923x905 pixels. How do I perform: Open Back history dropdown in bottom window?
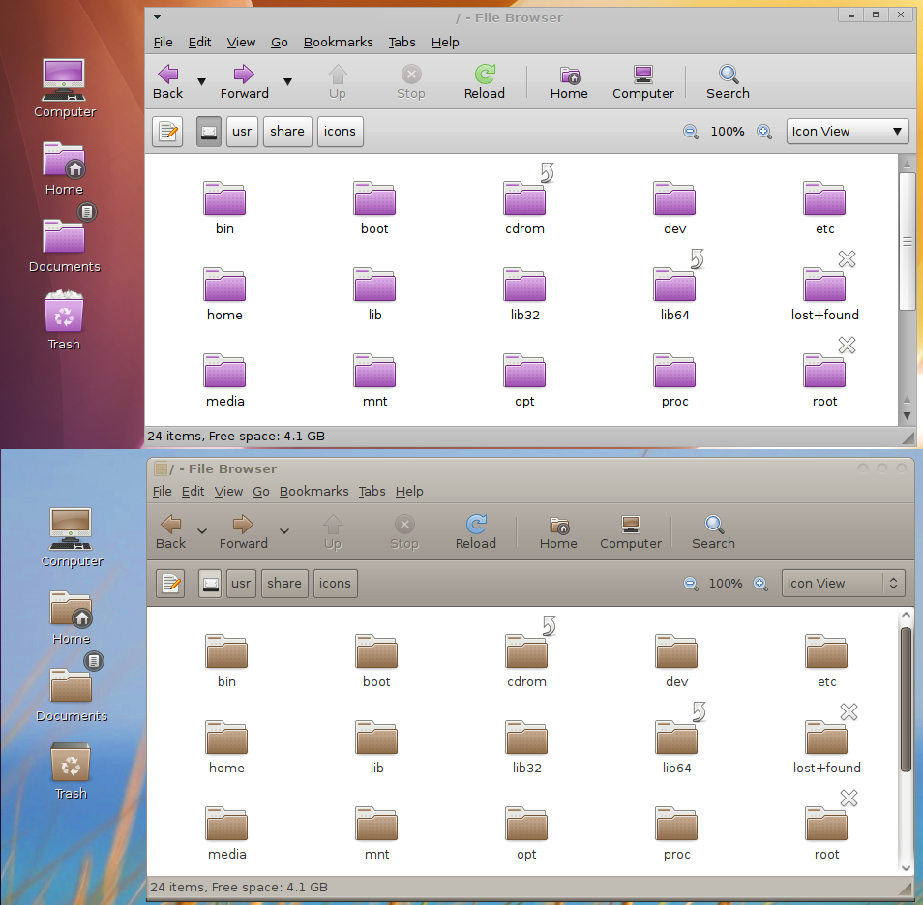202,531
